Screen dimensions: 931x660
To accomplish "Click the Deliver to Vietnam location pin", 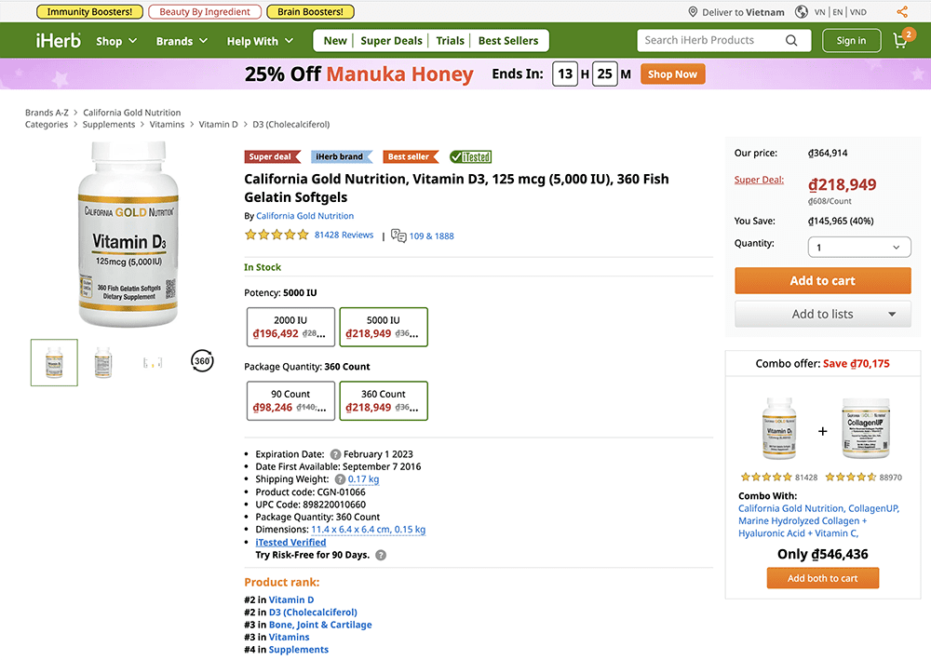I will tap(692, 12).
